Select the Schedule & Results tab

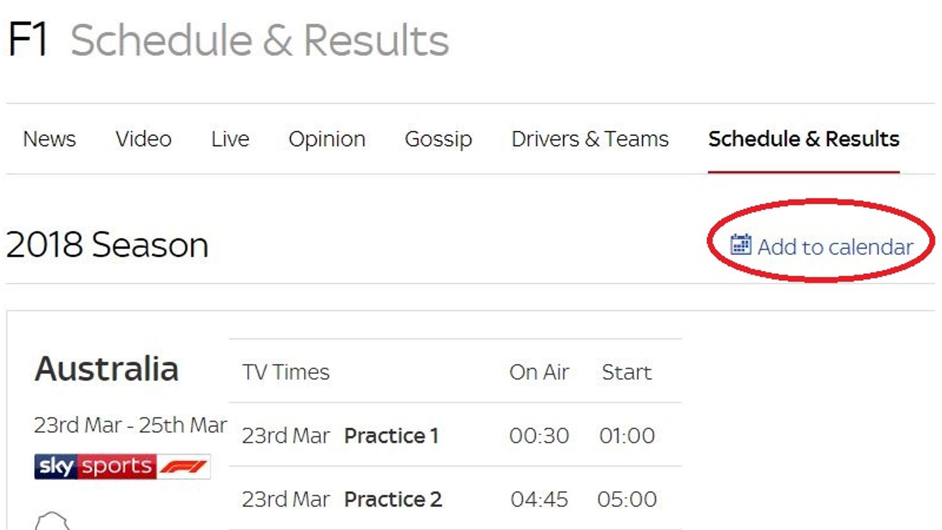(x=804, y=140)
